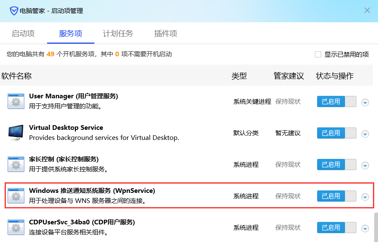The image size is (378, 242).
Task: Select Windows 推送通知系统服务 (WpnService) name
Action: point(92,190)
